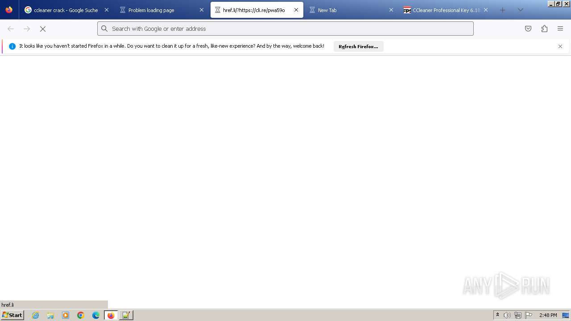Close the 'New Tab' tab
Viewport: 571px width, 321px height.
pos(391,10)
